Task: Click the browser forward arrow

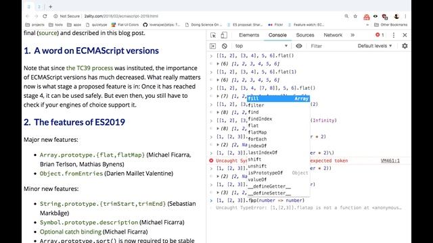Action: click(36, 16)
